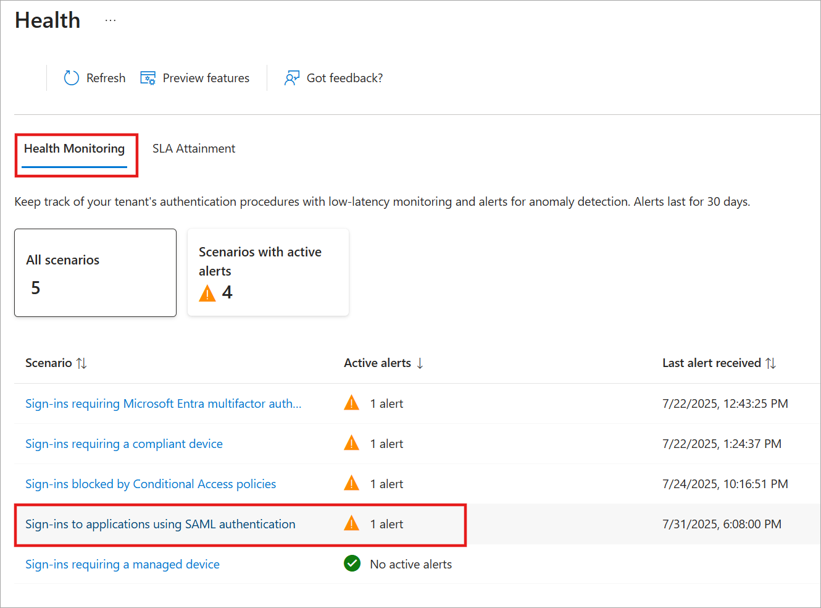Select the All scenarios card
The width and height of the screenshot is (821, 608).
(x=95, y=272)
